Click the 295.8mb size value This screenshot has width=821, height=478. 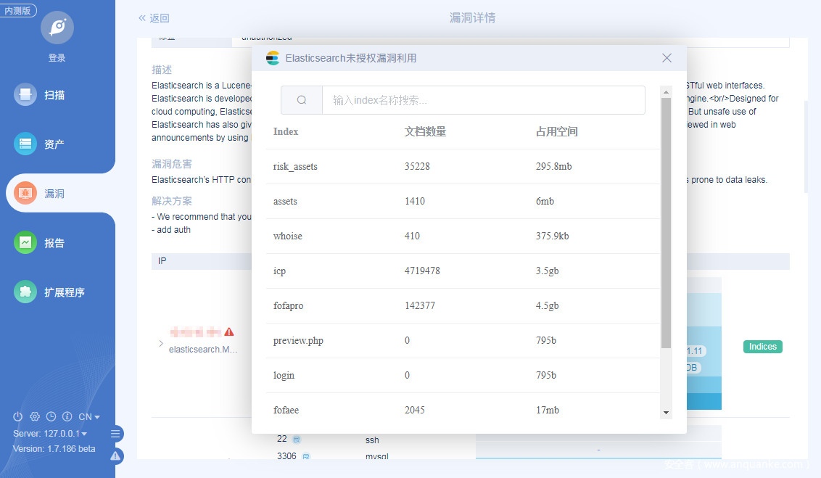coord(553,167)
